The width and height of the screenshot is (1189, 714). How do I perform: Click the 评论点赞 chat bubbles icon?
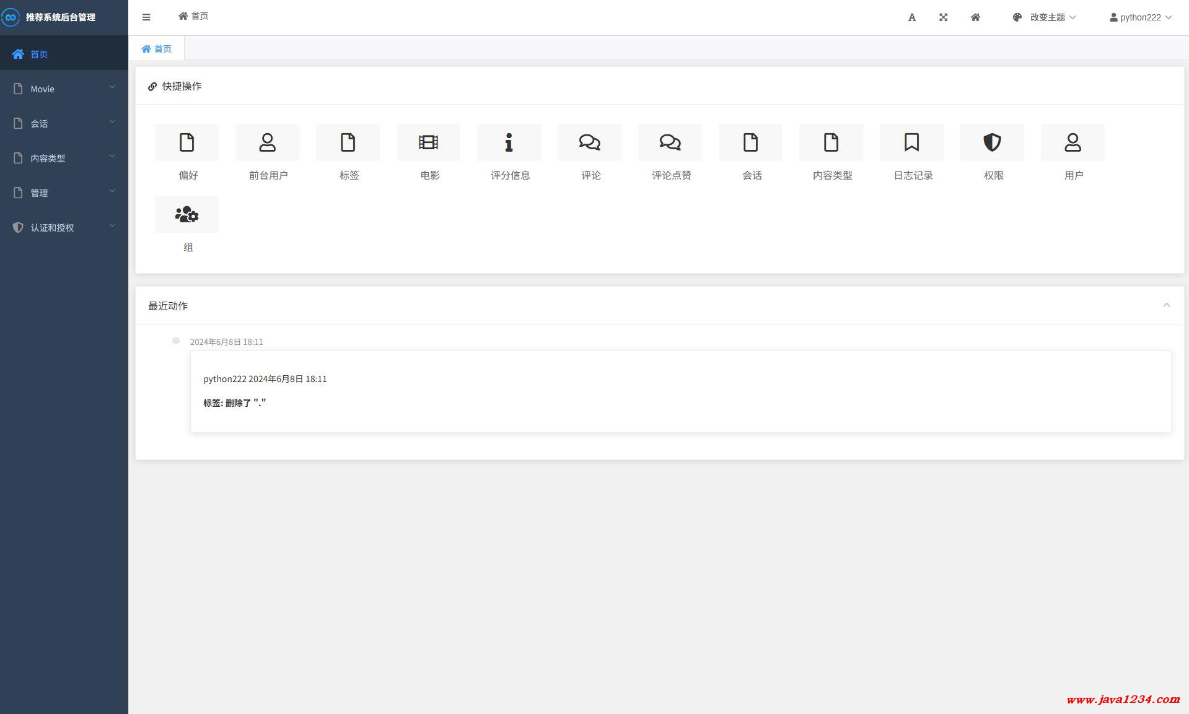[670, 143]
